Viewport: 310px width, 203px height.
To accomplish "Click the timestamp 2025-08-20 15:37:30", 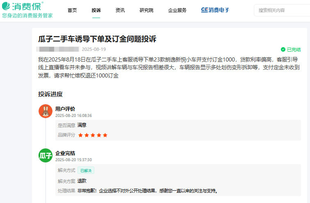I will click(x=73, y=160).
